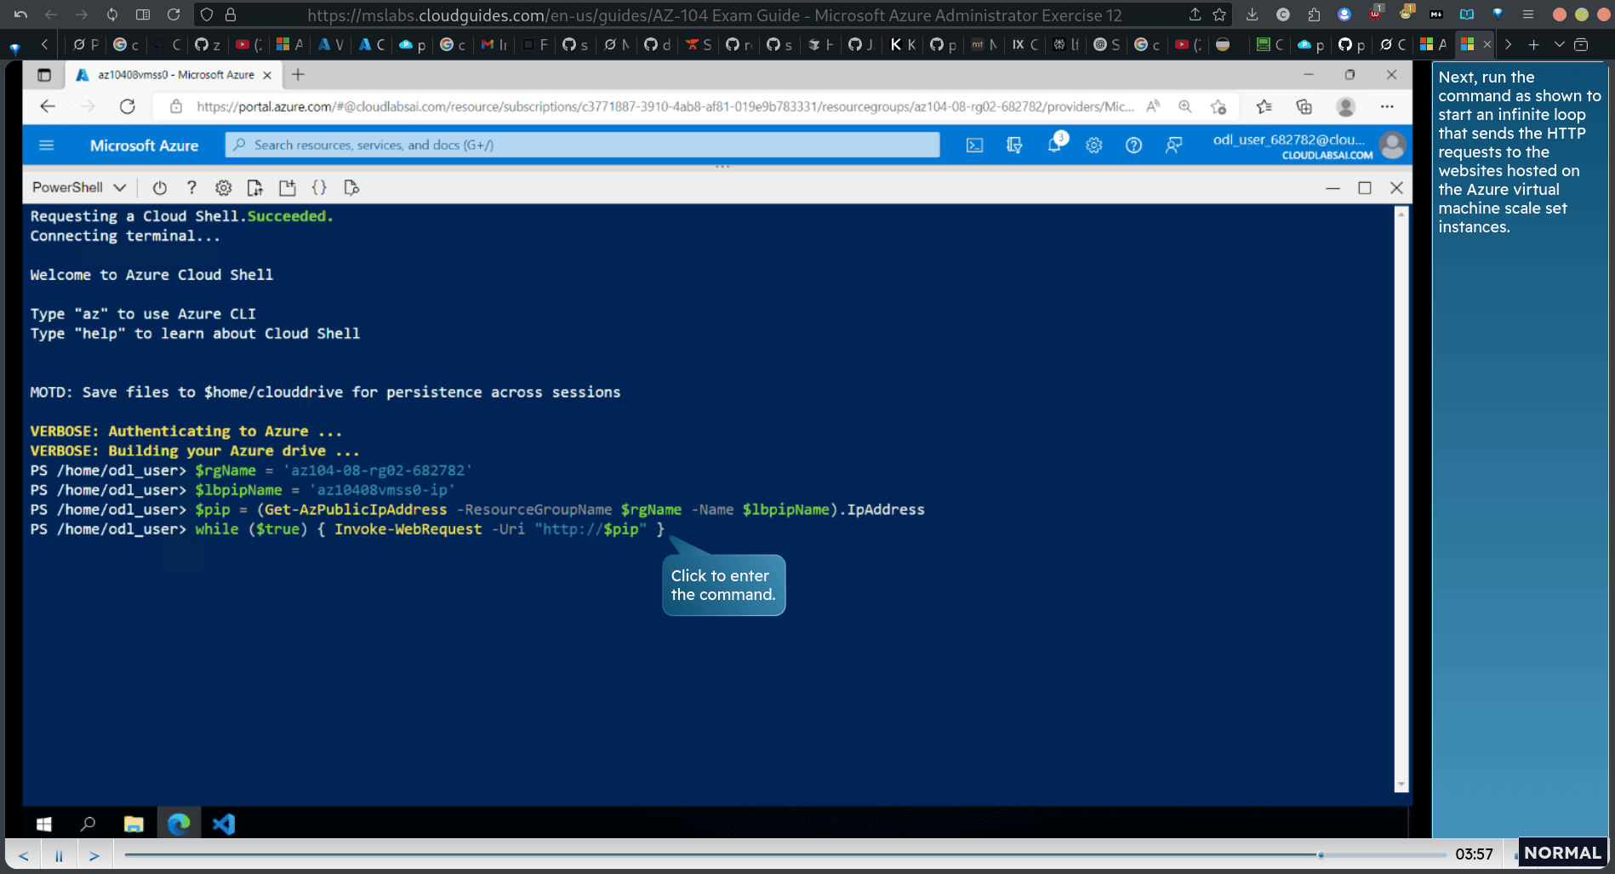Close the active outer browser tab
Screen dimensions: 1615x874
click(x=1487, y=44)
